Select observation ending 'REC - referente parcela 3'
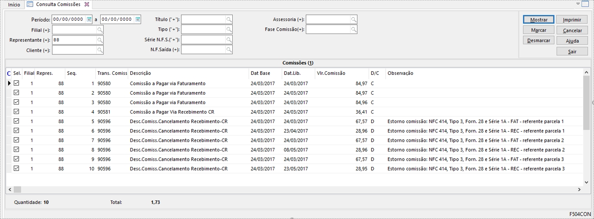Screen dimensions: 594x219 pyautogui.click(x=476, y=169)
